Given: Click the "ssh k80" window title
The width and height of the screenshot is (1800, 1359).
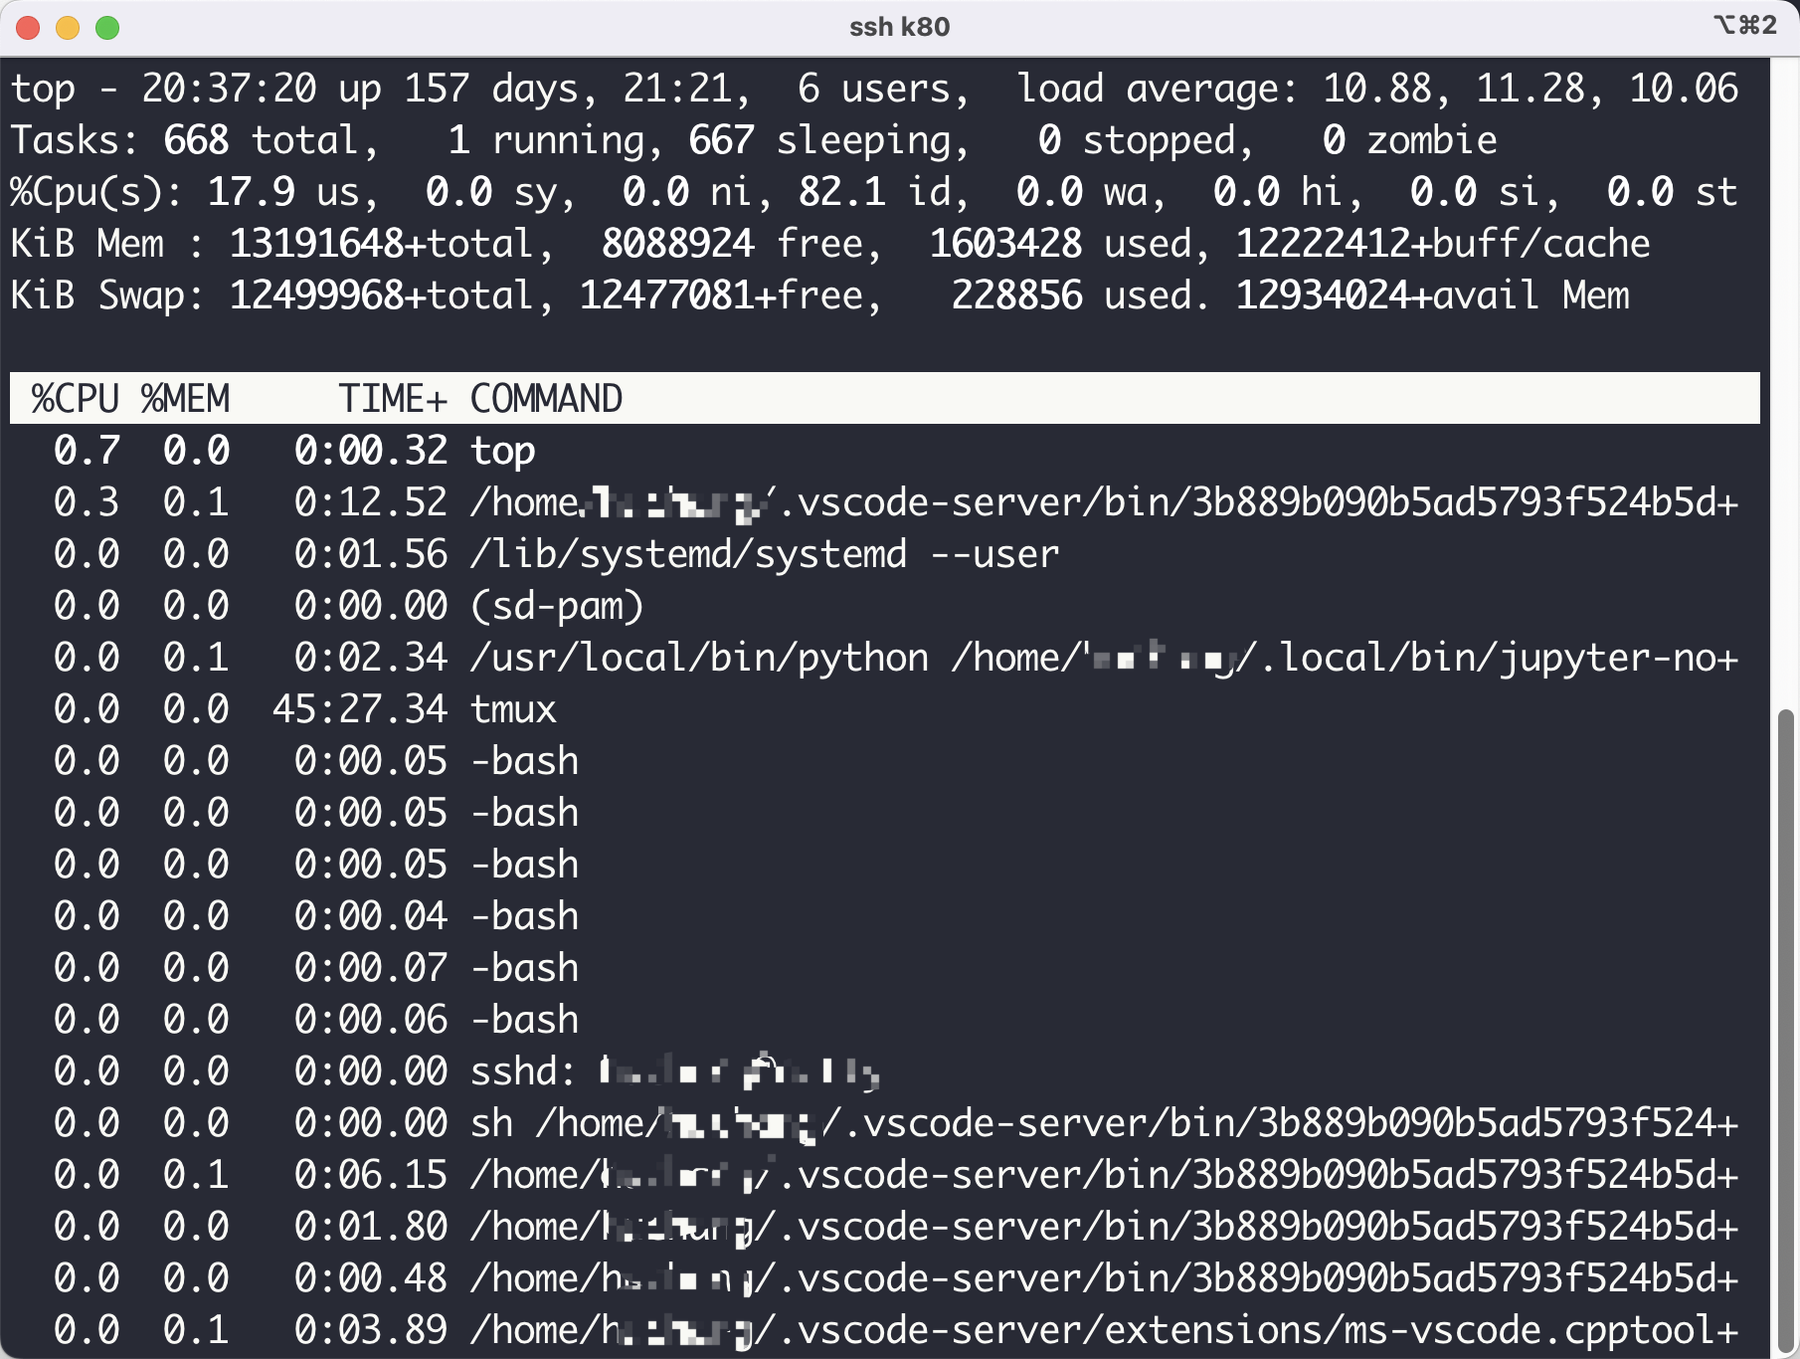Looking at the screenshot, I should [x=899, y=28].
